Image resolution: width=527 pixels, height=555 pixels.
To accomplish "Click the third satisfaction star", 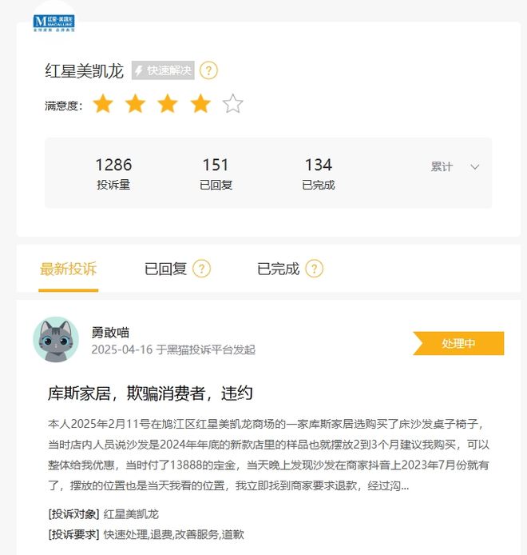I will 168,103.
